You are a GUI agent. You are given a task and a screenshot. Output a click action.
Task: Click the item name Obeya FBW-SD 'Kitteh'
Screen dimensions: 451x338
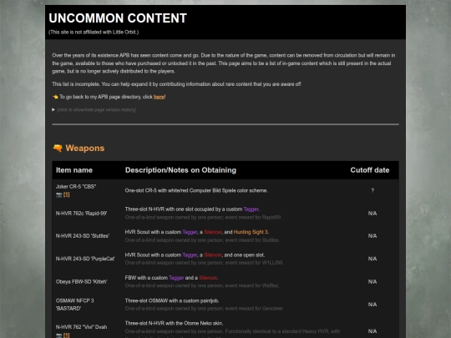pyautogui.click(x=81, y=282)
